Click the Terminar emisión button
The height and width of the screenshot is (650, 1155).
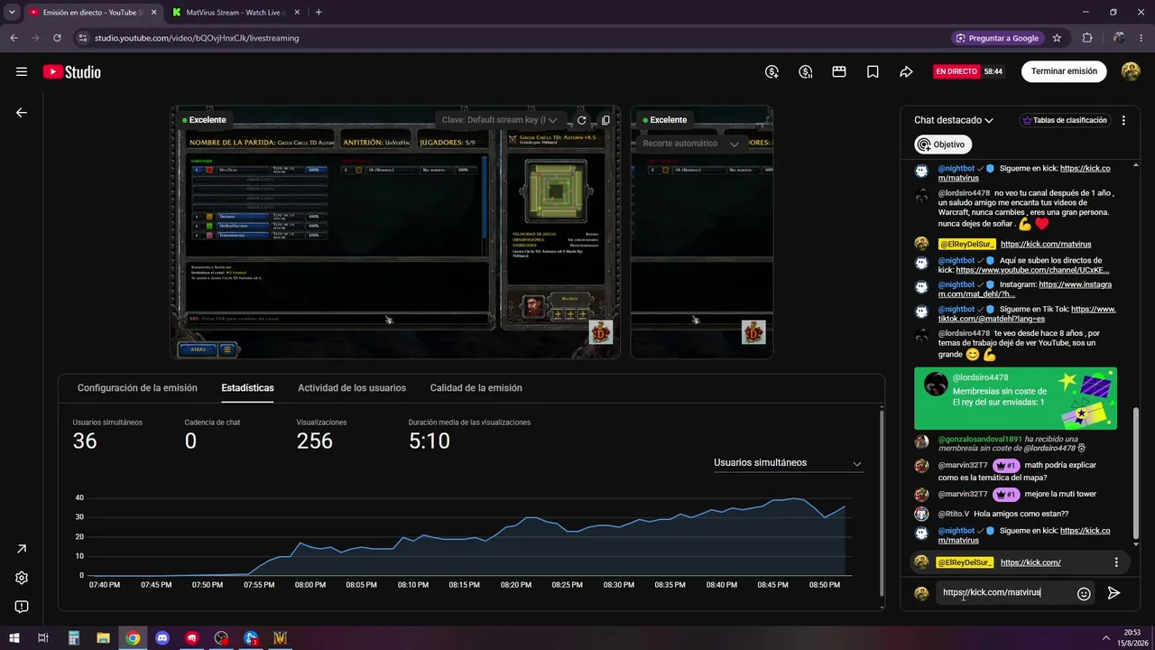pyautogui.click(x=1064, y=71)
